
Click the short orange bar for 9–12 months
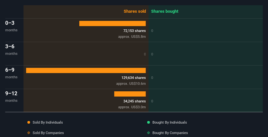coord(130,94)
